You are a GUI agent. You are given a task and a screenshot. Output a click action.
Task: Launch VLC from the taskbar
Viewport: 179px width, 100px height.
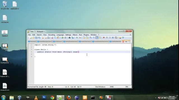pyautogui.click(x=36, y=97)
